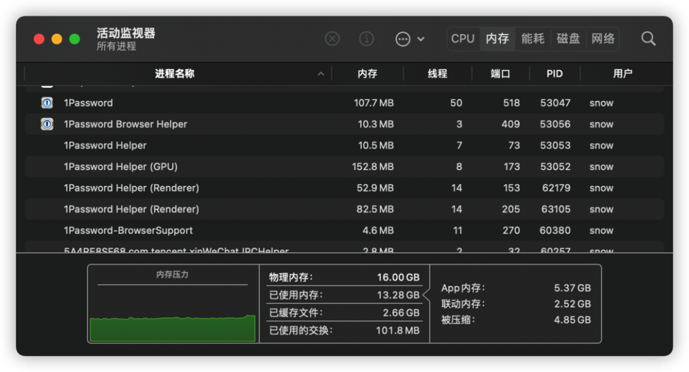
Task: Click PID 53052 cell
Action: pyautogui.click(x=556, y=167)
